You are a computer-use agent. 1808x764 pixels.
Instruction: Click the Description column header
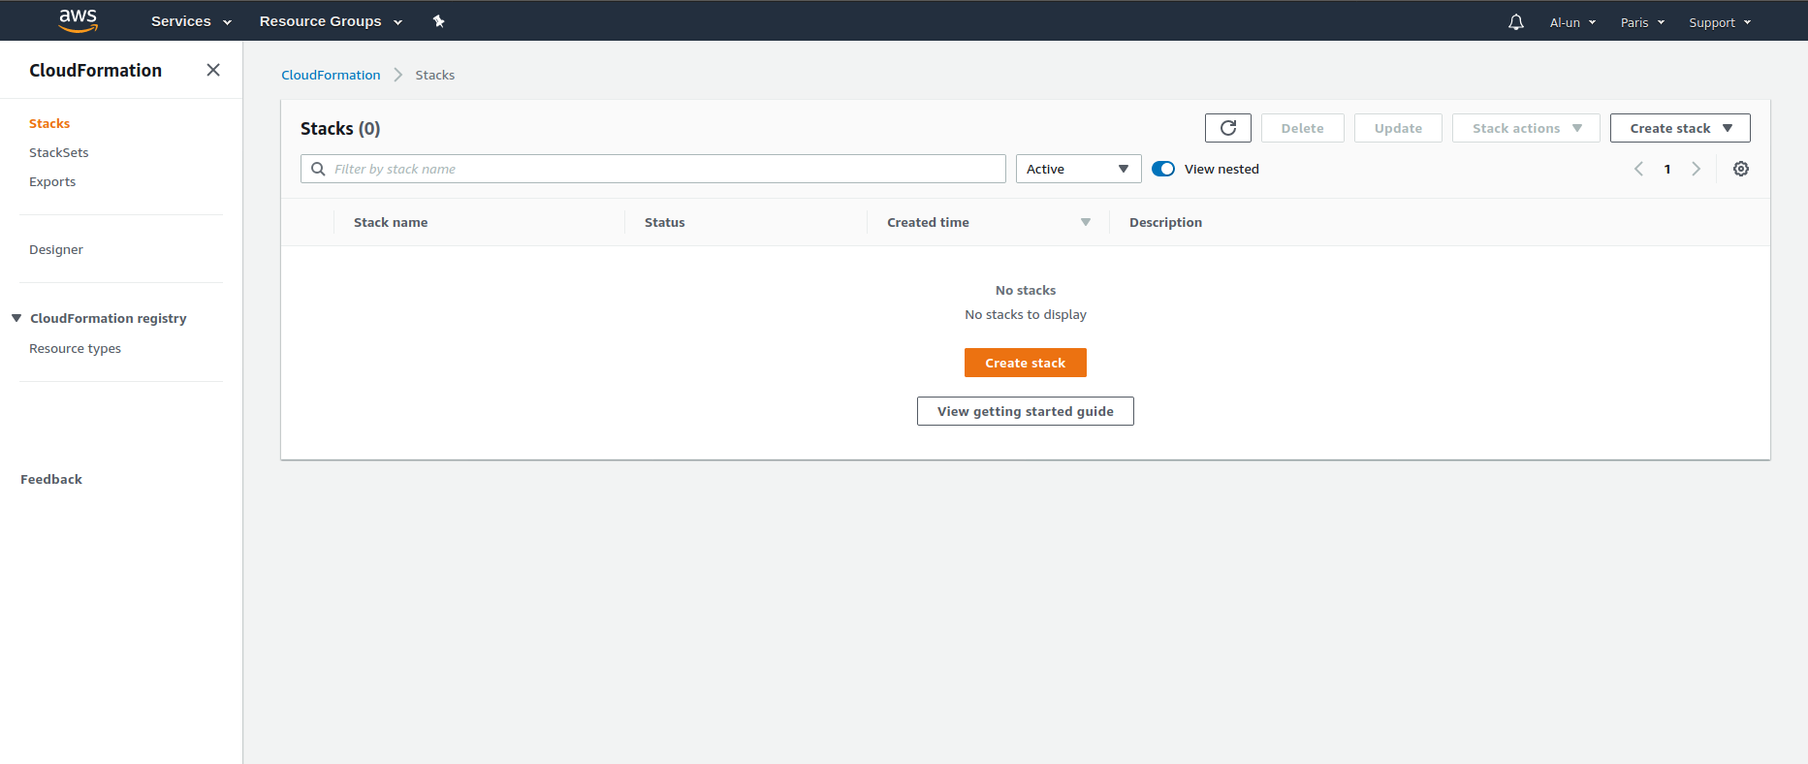1165,222
